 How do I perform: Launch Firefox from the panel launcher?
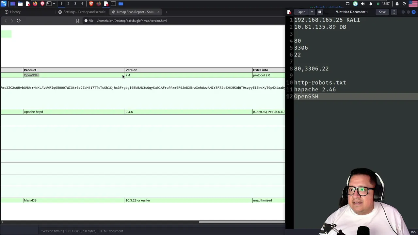pos(35,4)
